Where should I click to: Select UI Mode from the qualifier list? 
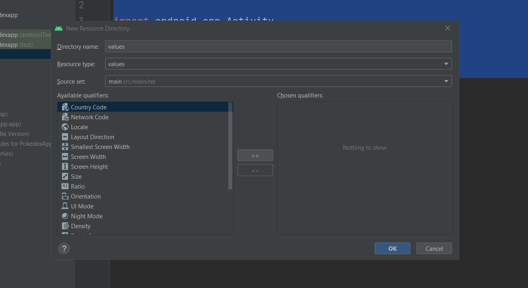(82, 206)
